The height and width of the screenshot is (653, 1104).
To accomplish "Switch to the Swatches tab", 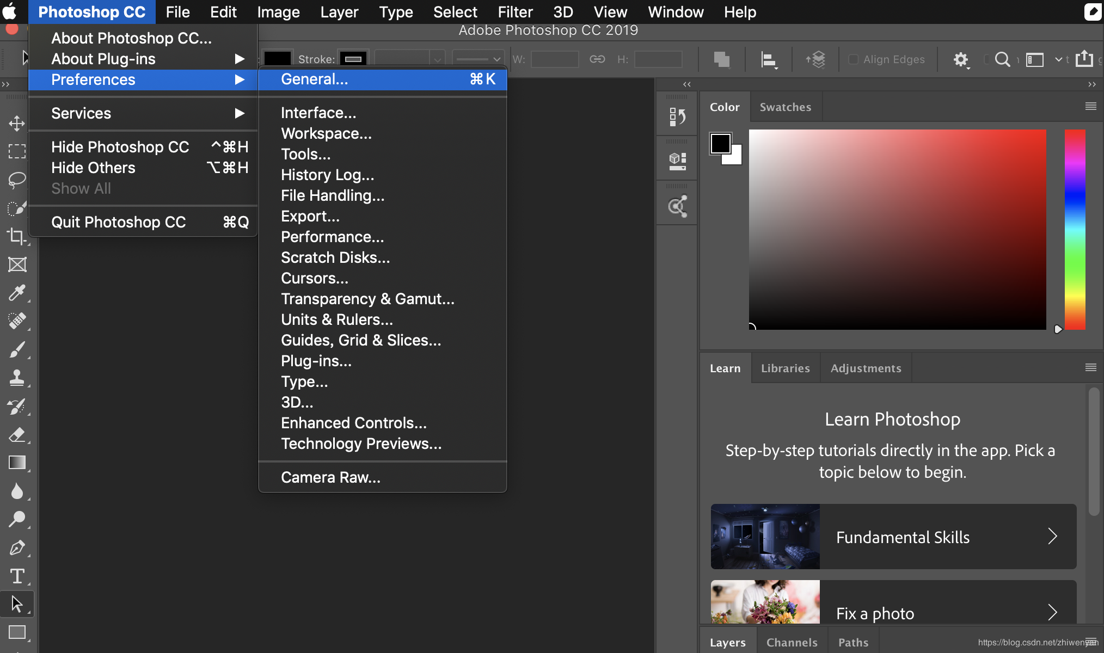I will tap(785, 107).
